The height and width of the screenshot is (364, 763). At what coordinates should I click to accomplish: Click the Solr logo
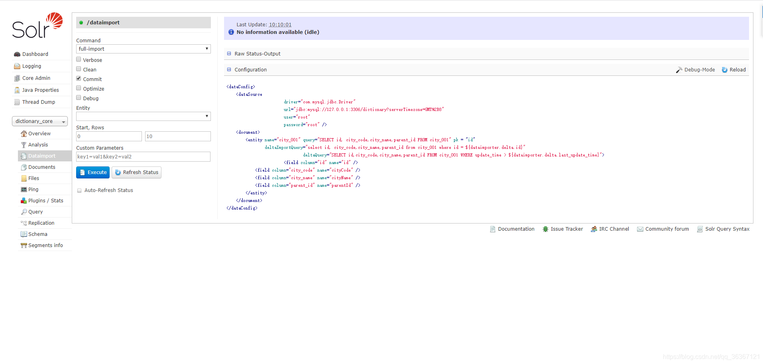(x=37, y=25)
